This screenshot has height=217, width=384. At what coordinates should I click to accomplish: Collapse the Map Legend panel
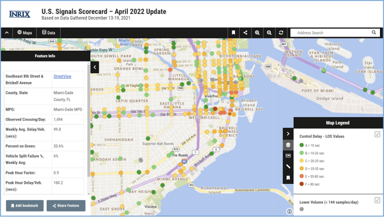[288, 134]
